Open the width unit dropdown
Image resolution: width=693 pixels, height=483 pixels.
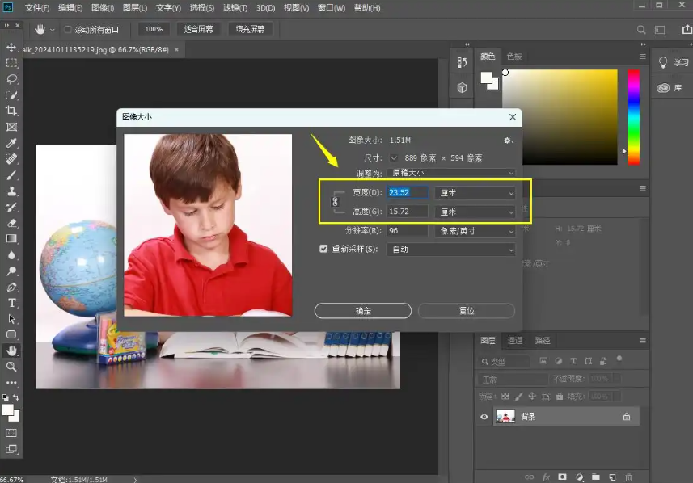[475, 193]
